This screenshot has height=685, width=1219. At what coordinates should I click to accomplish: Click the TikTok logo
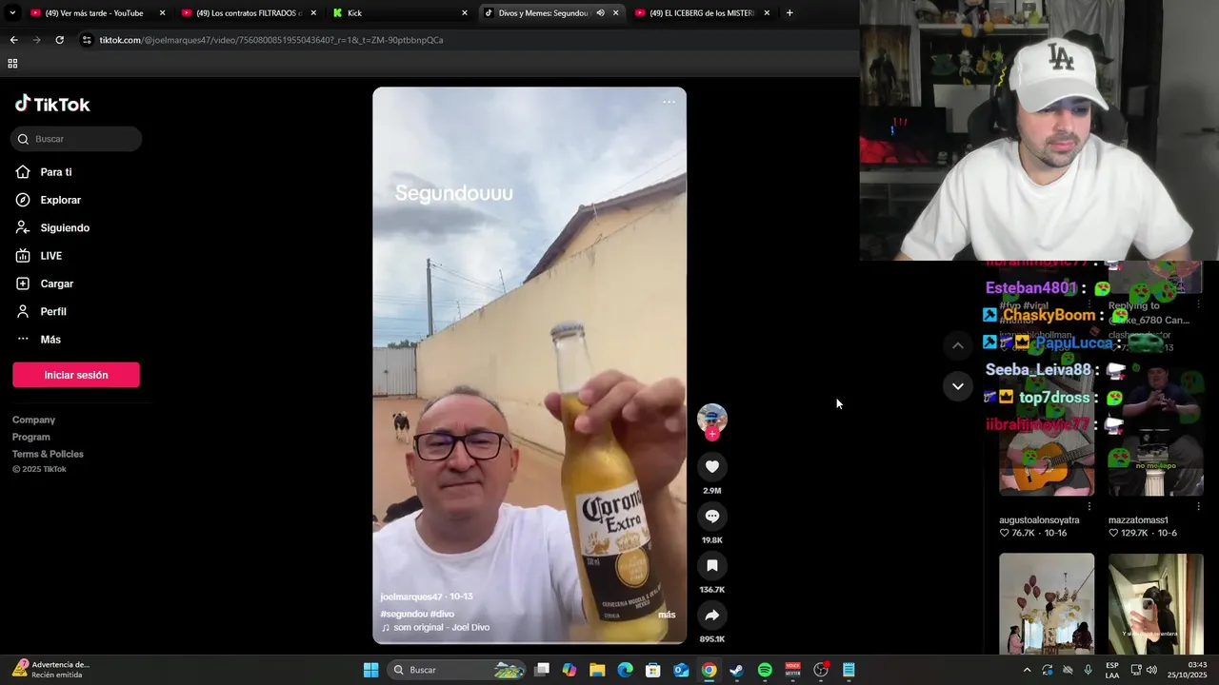[x=52, y=104]
